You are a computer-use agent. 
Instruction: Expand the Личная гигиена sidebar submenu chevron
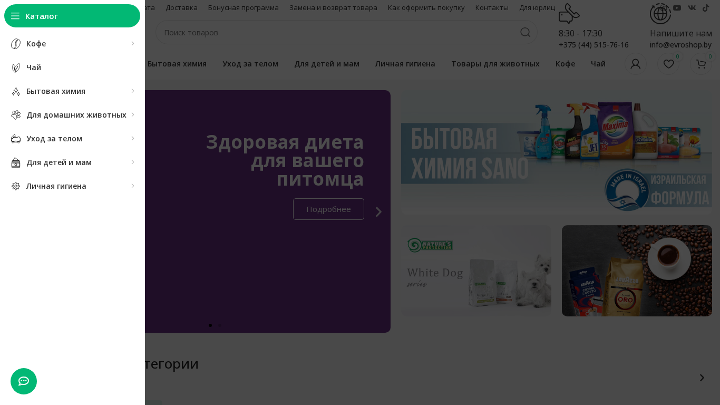pos(133,186)
